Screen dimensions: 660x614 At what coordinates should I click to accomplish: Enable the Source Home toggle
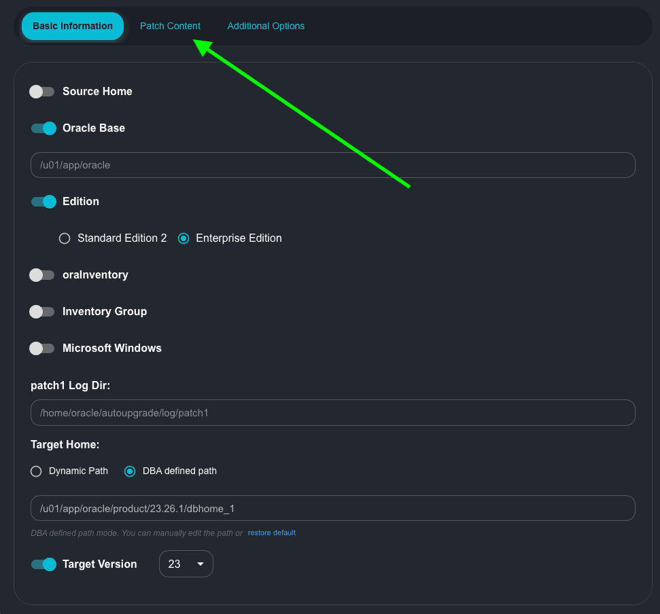[42, 92]
